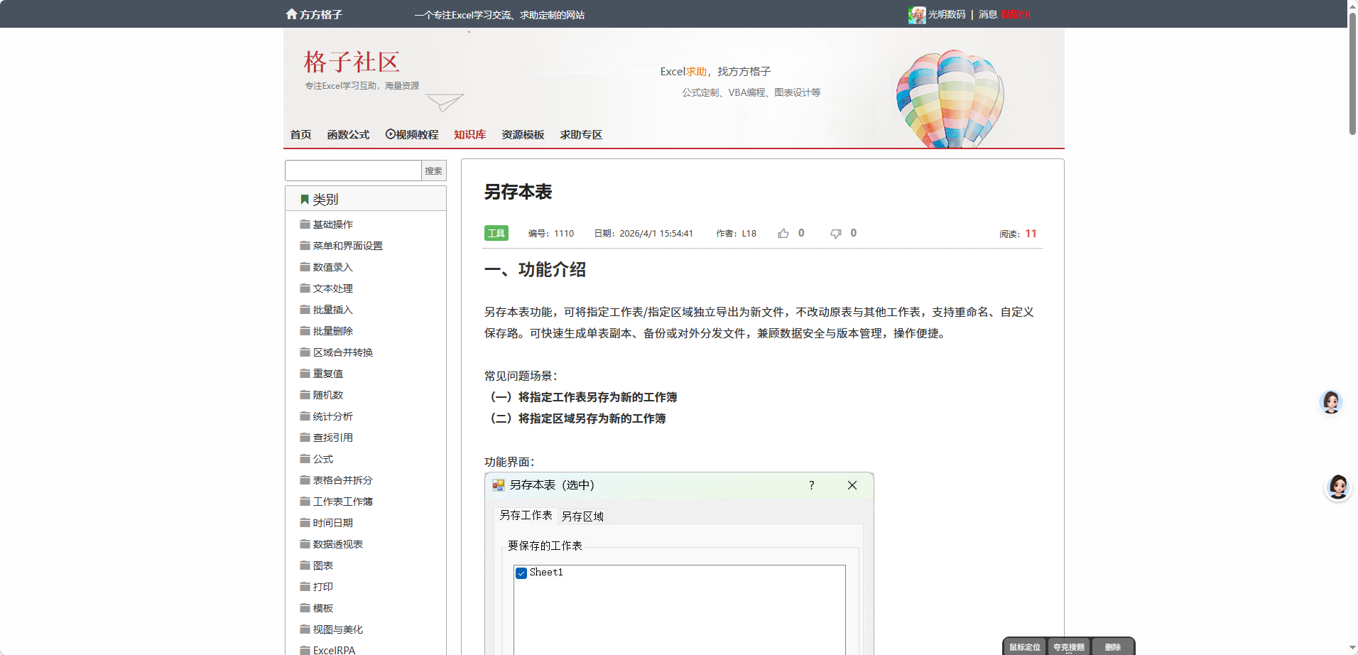The width and height of the screenshot is (1358, 655).
Task: Open the 知识库 navigation menu
Action: tap(469, 135)
